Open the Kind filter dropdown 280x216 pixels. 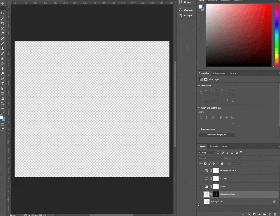(206, 153)
